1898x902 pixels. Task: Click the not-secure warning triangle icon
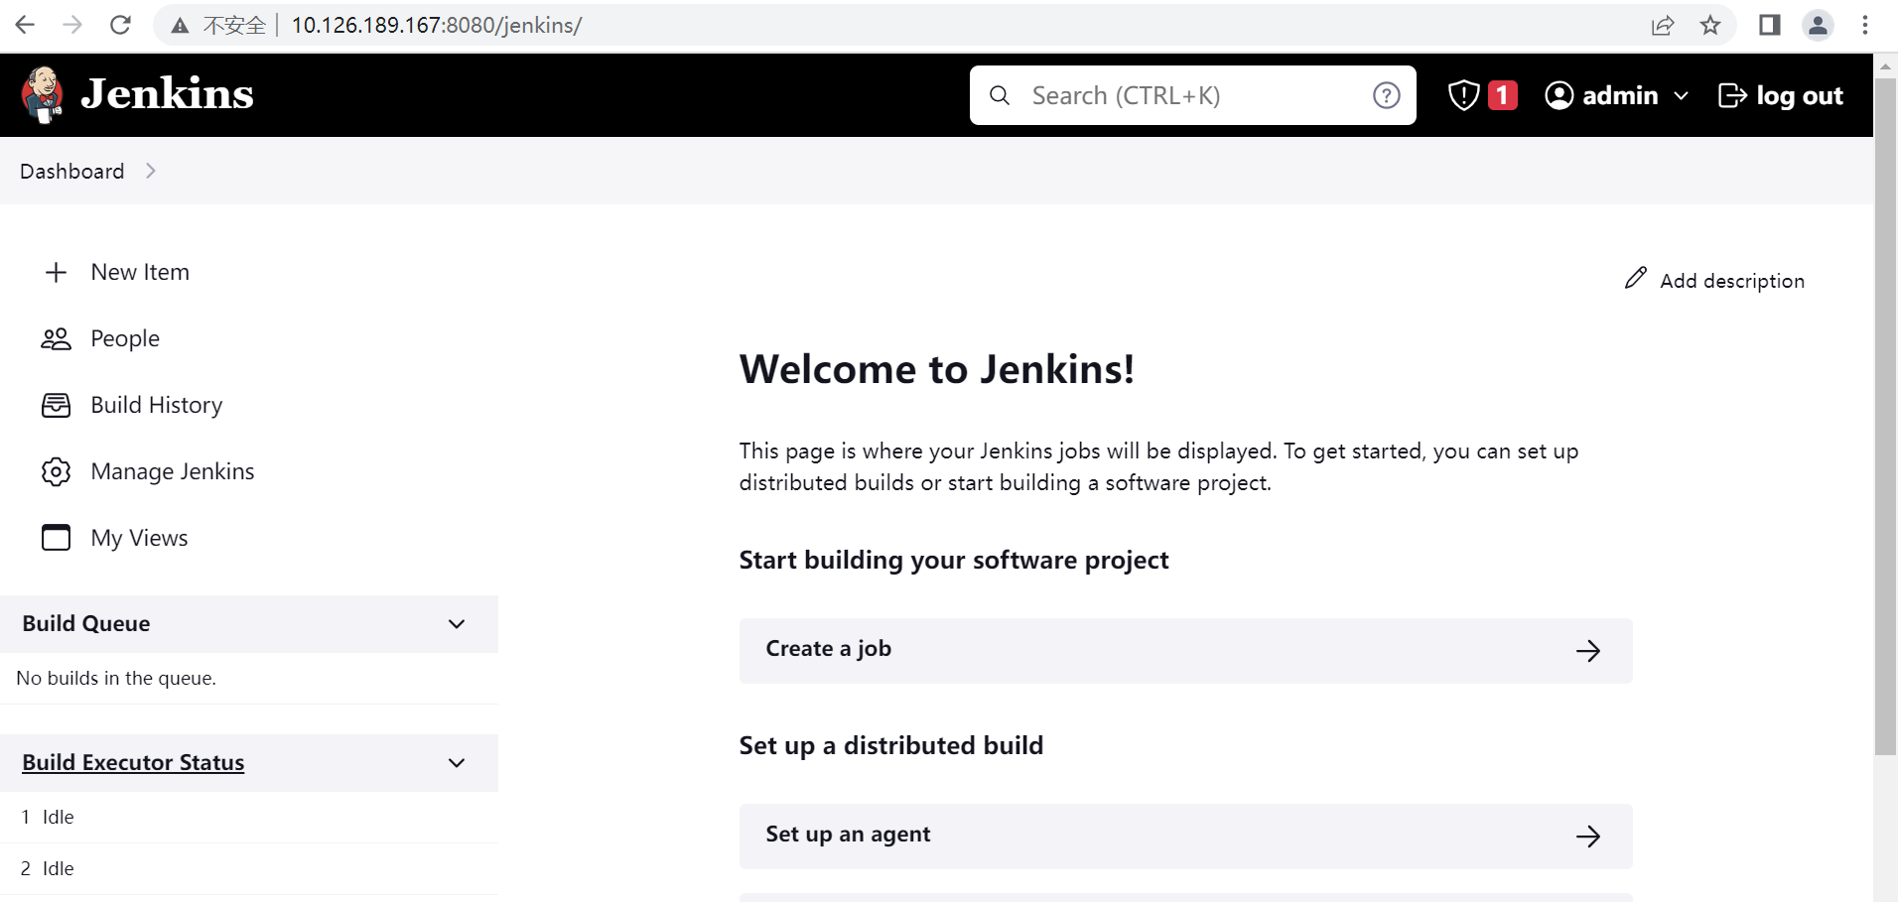click(x=180, y=26)
